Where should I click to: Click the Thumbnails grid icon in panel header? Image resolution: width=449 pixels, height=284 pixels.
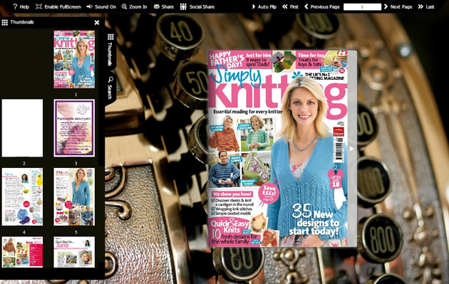coord(4,22)
